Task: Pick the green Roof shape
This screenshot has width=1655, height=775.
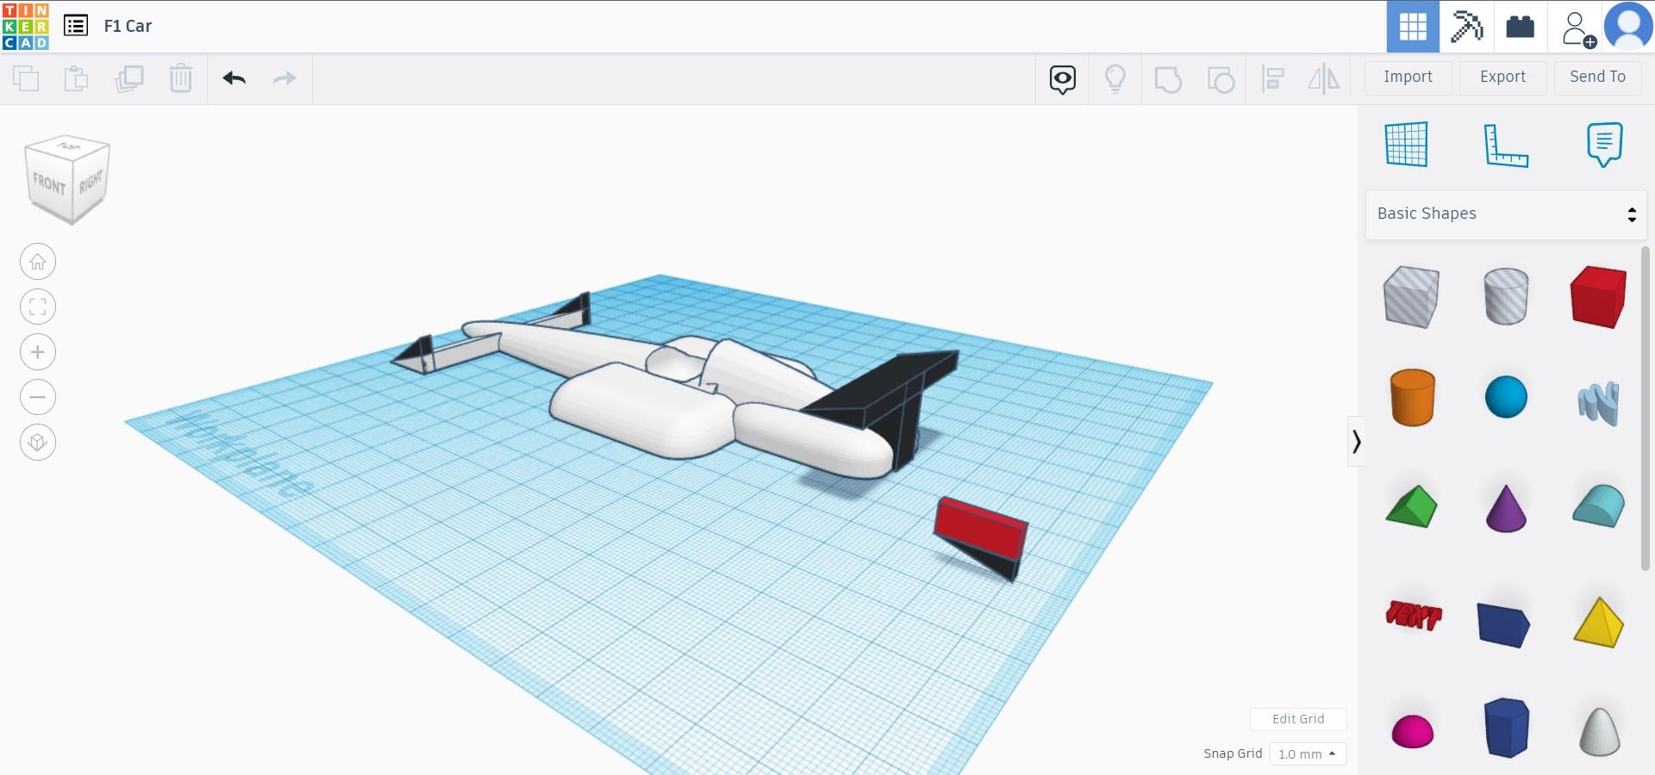Action: (1411, 506)
